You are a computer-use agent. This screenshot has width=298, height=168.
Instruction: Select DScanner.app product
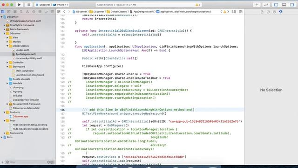tap(20, 117)
